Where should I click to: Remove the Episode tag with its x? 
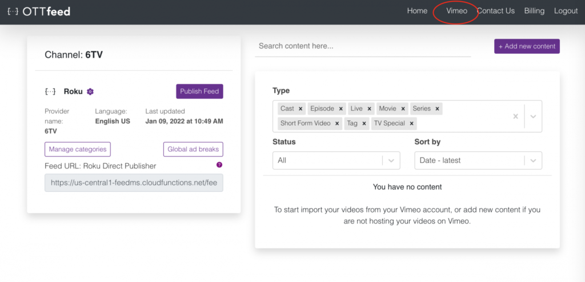point(341,108)
